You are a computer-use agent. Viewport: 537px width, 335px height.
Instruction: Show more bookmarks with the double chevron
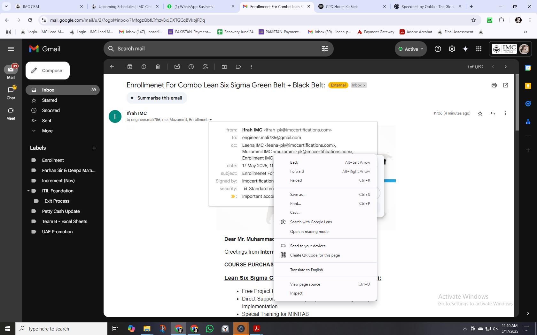(525, 32)
